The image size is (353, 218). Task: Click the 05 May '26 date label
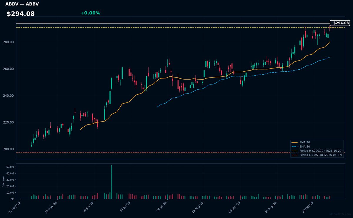pos(15,208)
